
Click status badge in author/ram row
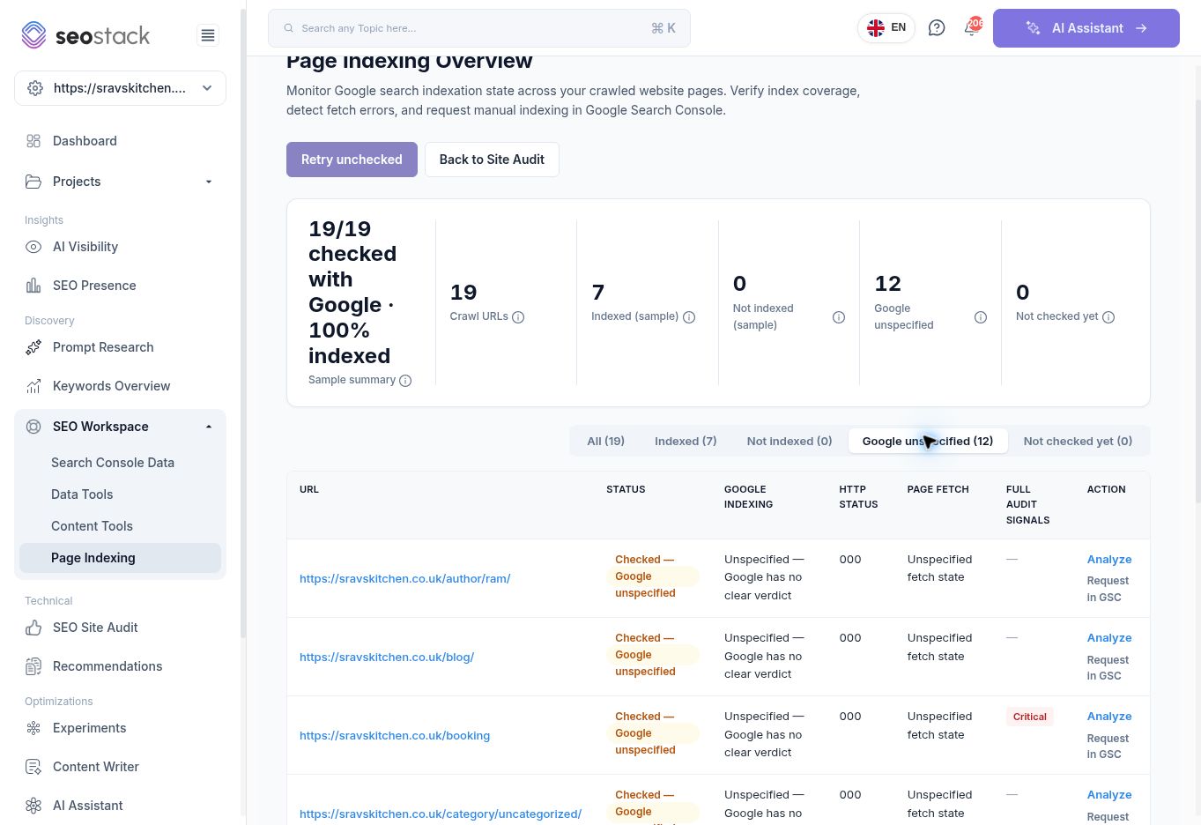[652, 576]
